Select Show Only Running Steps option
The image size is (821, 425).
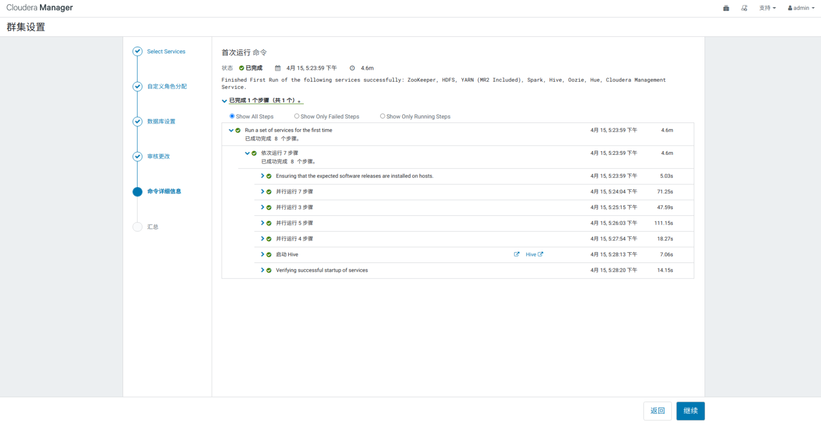click(x=382, y=116)
